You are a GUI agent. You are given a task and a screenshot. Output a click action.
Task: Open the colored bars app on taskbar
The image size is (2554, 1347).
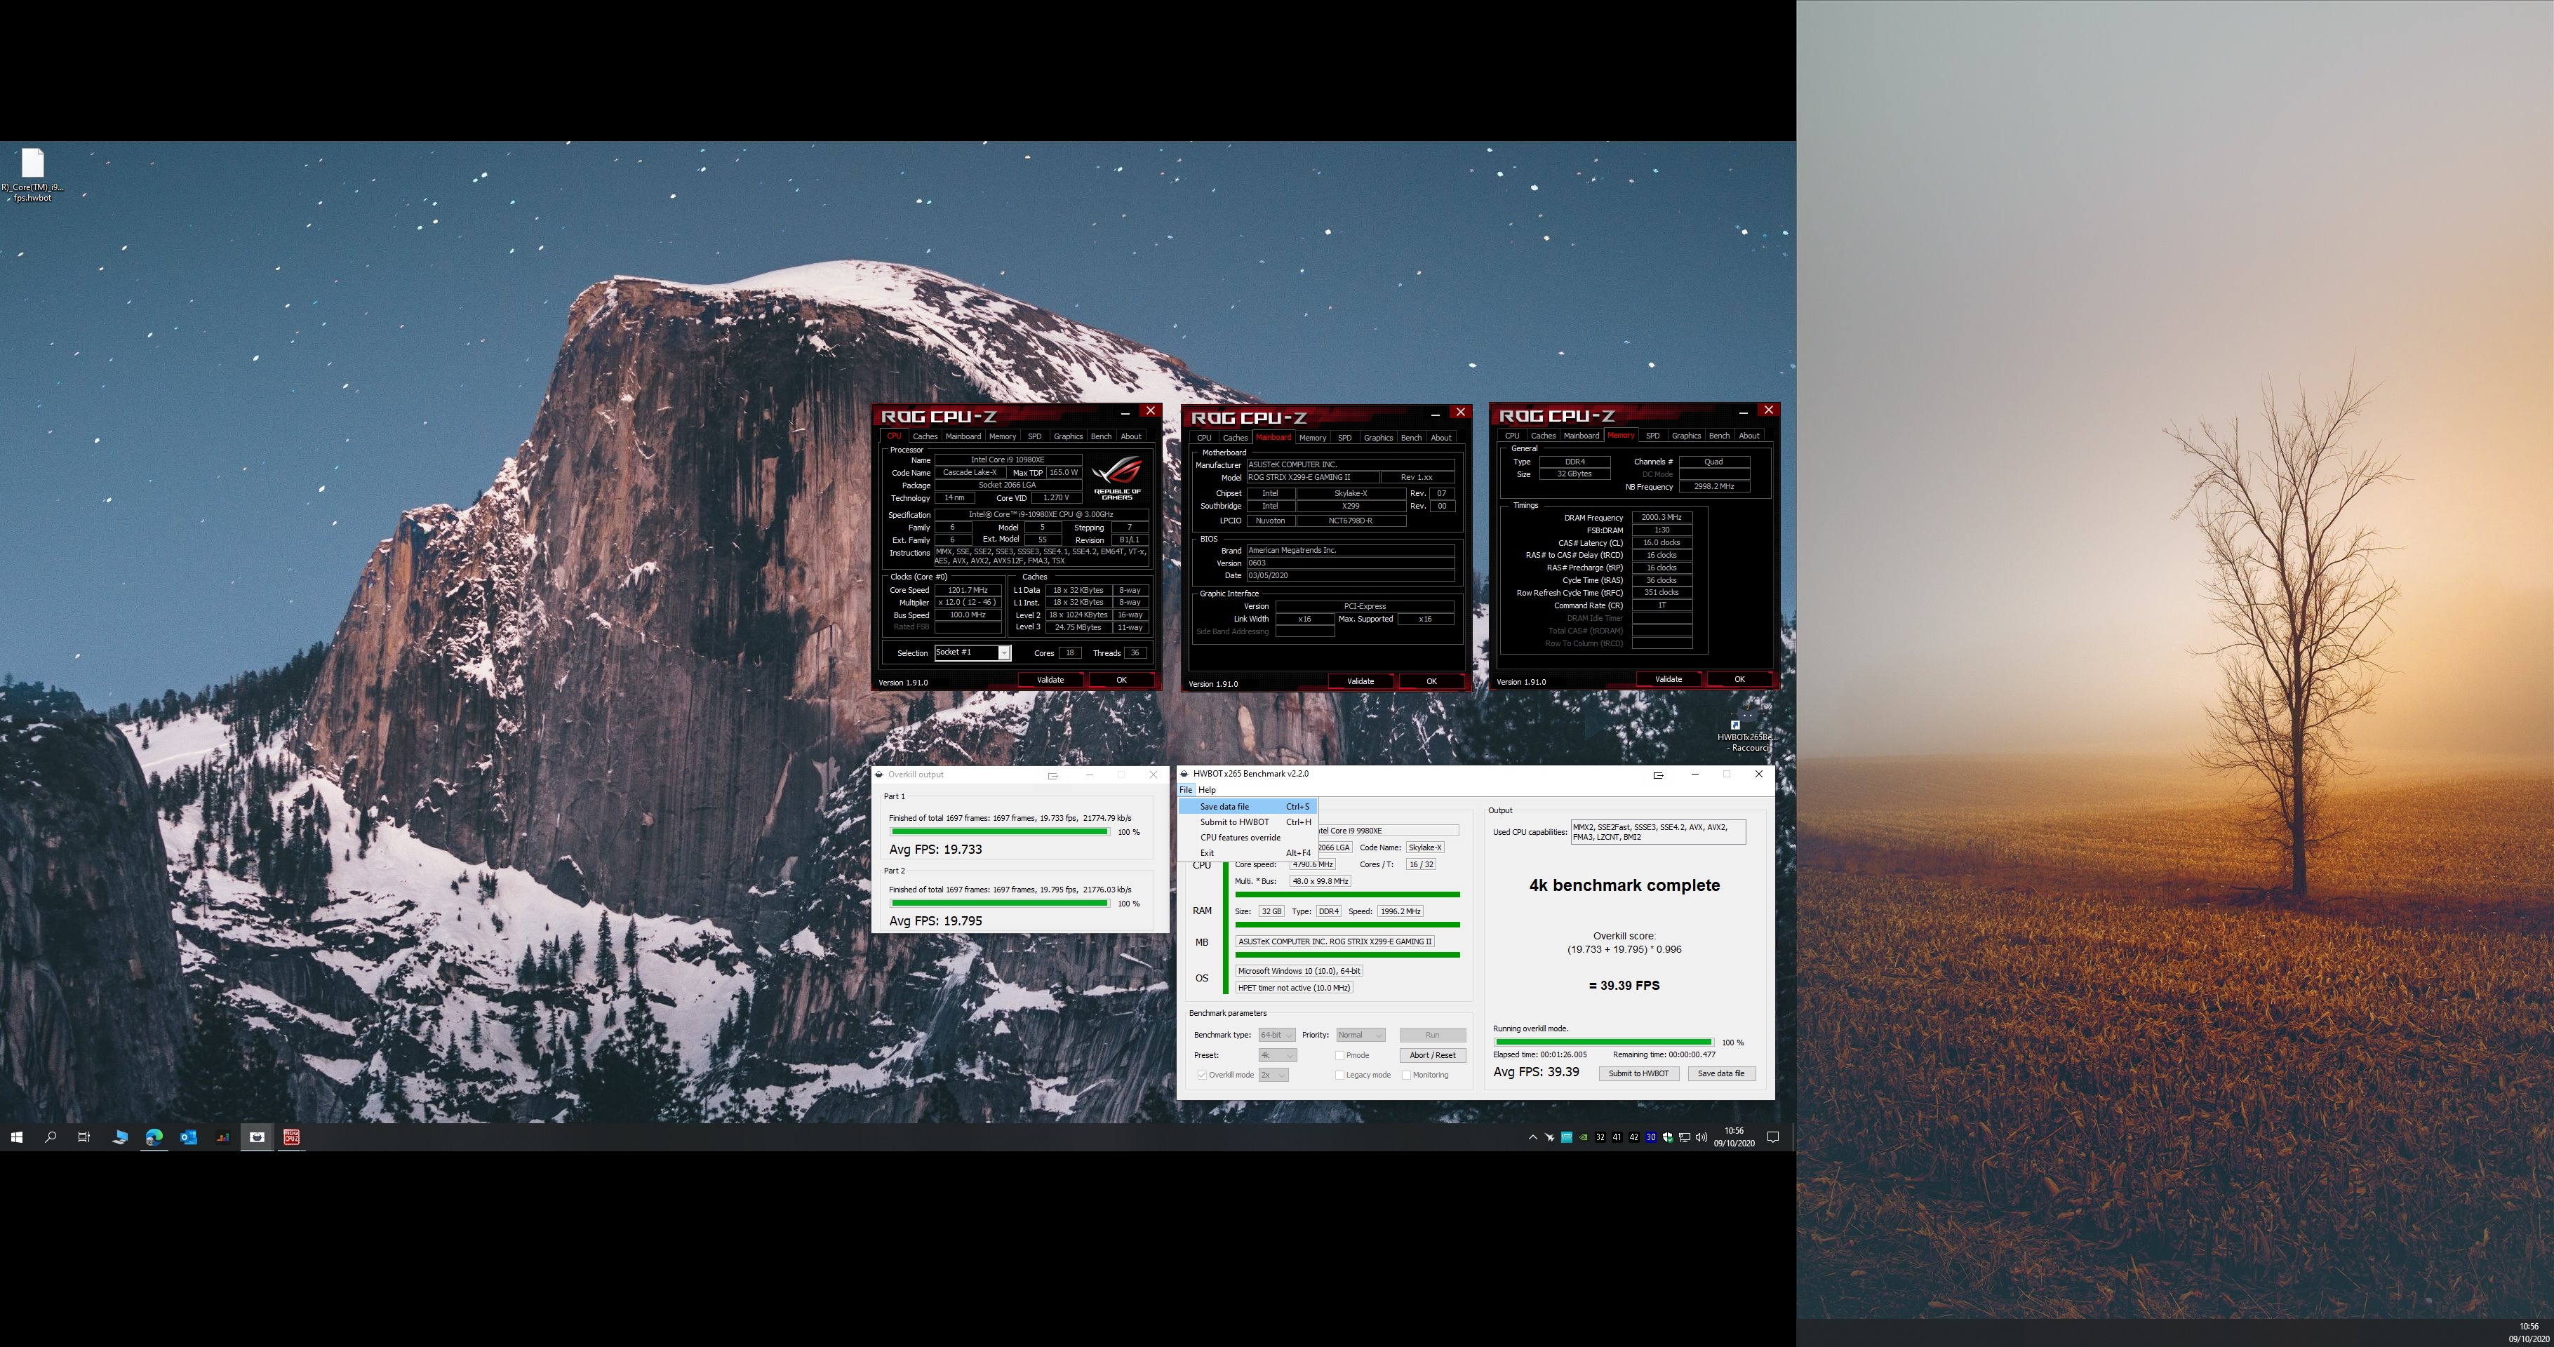[223, 1137]
